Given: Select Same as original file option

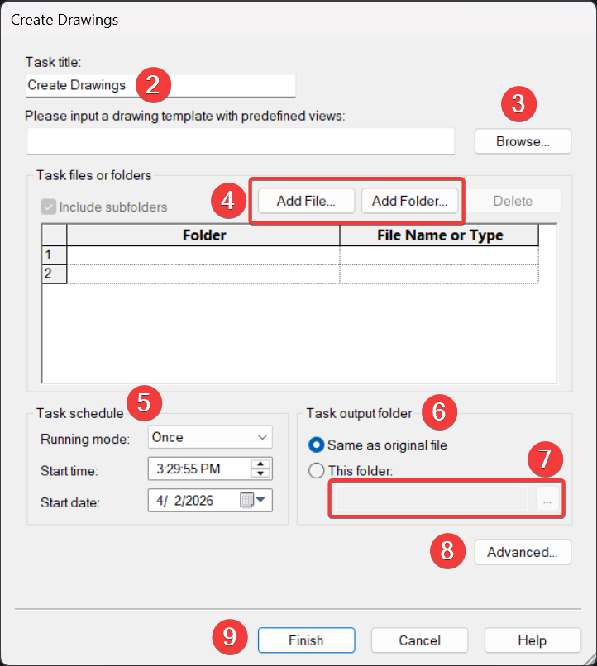Looking at the screenshot, I should 316,445.
